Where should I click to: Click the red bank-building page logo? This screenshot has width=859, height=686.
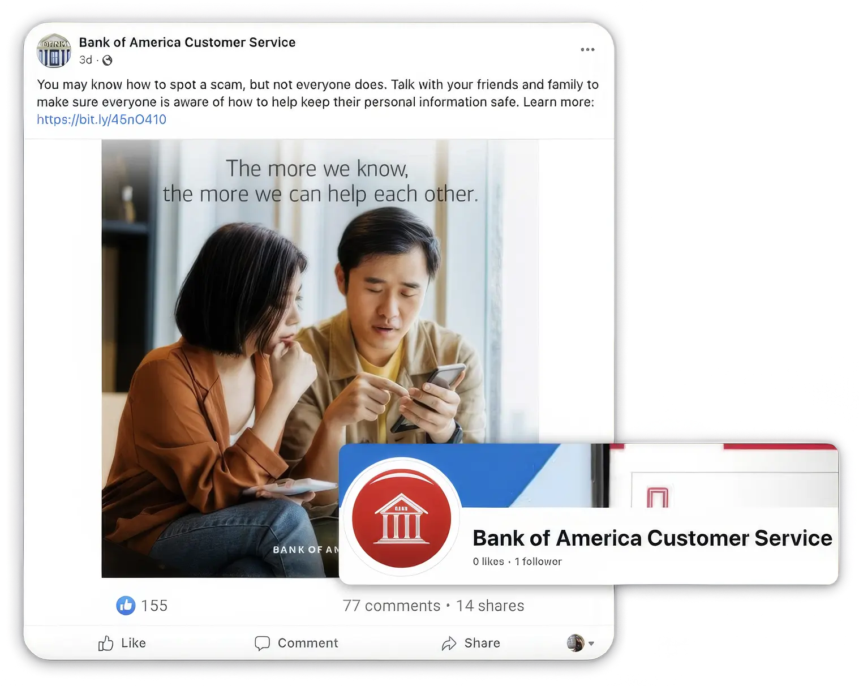401,518
